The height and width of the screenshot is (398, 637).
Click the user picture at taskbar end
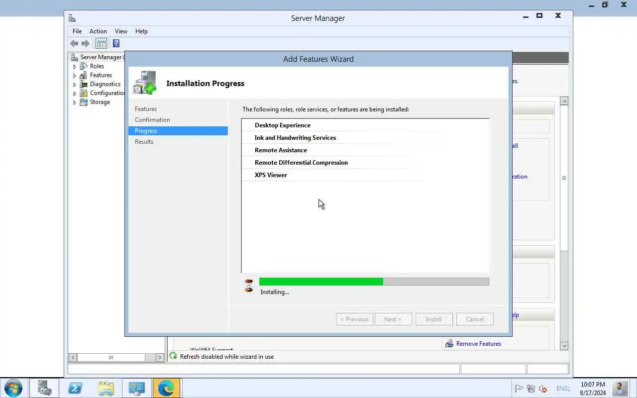pos(620,388)
